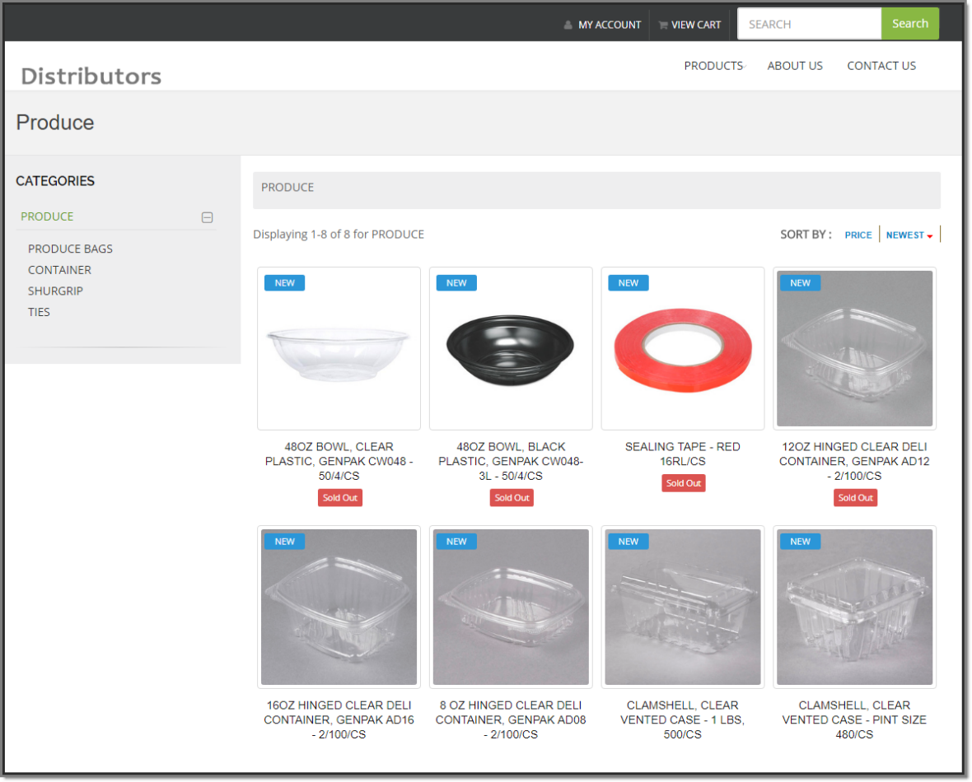Go to CONTACT US page
Image resolution: width=972 pixels, height=782 pixels.
coord(881,66)
